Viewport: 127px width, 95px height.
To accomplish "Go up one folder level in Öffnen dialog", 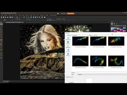I will tap(92, 35).
